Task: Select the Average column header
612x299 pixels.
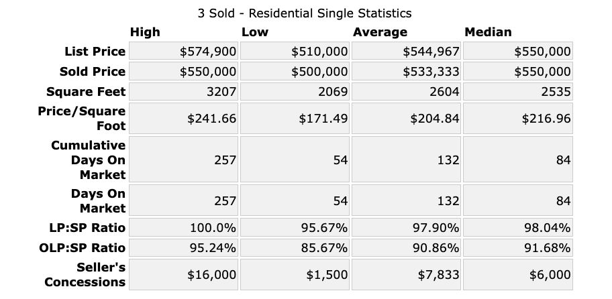Action: pyautogui.click(x=380, y=32)
